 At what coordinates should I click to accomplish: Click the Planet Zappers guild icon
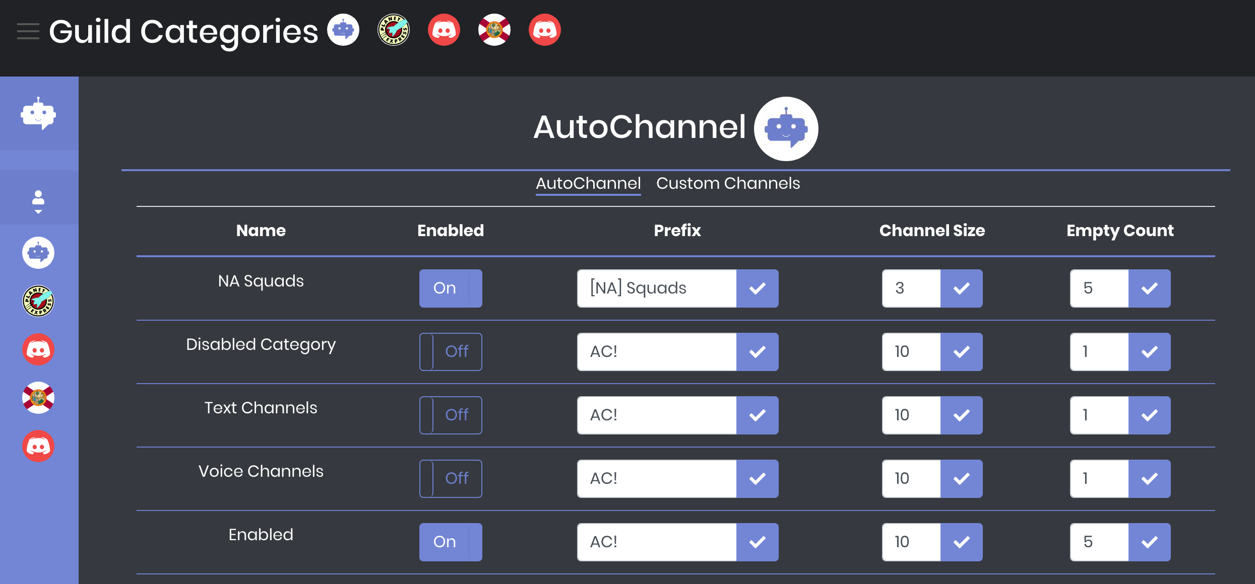pyautogui.click(x=38, y=303)
